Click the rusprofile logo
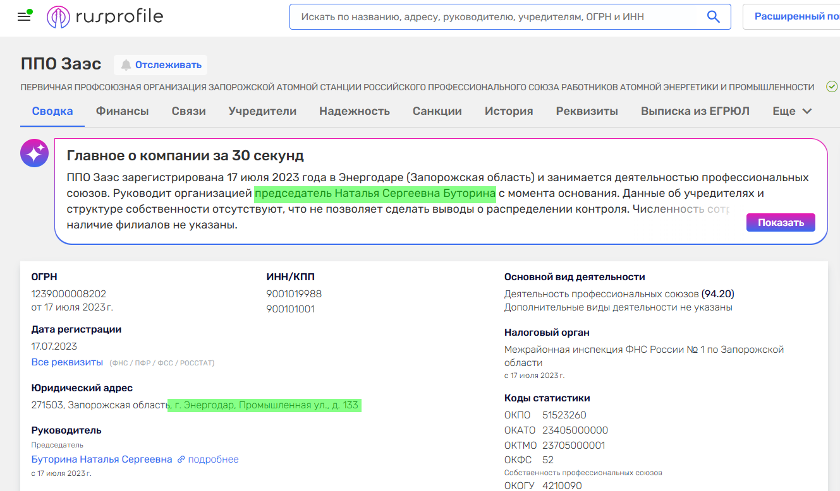Viewport: 840px width, 491px height. point(104,16)
